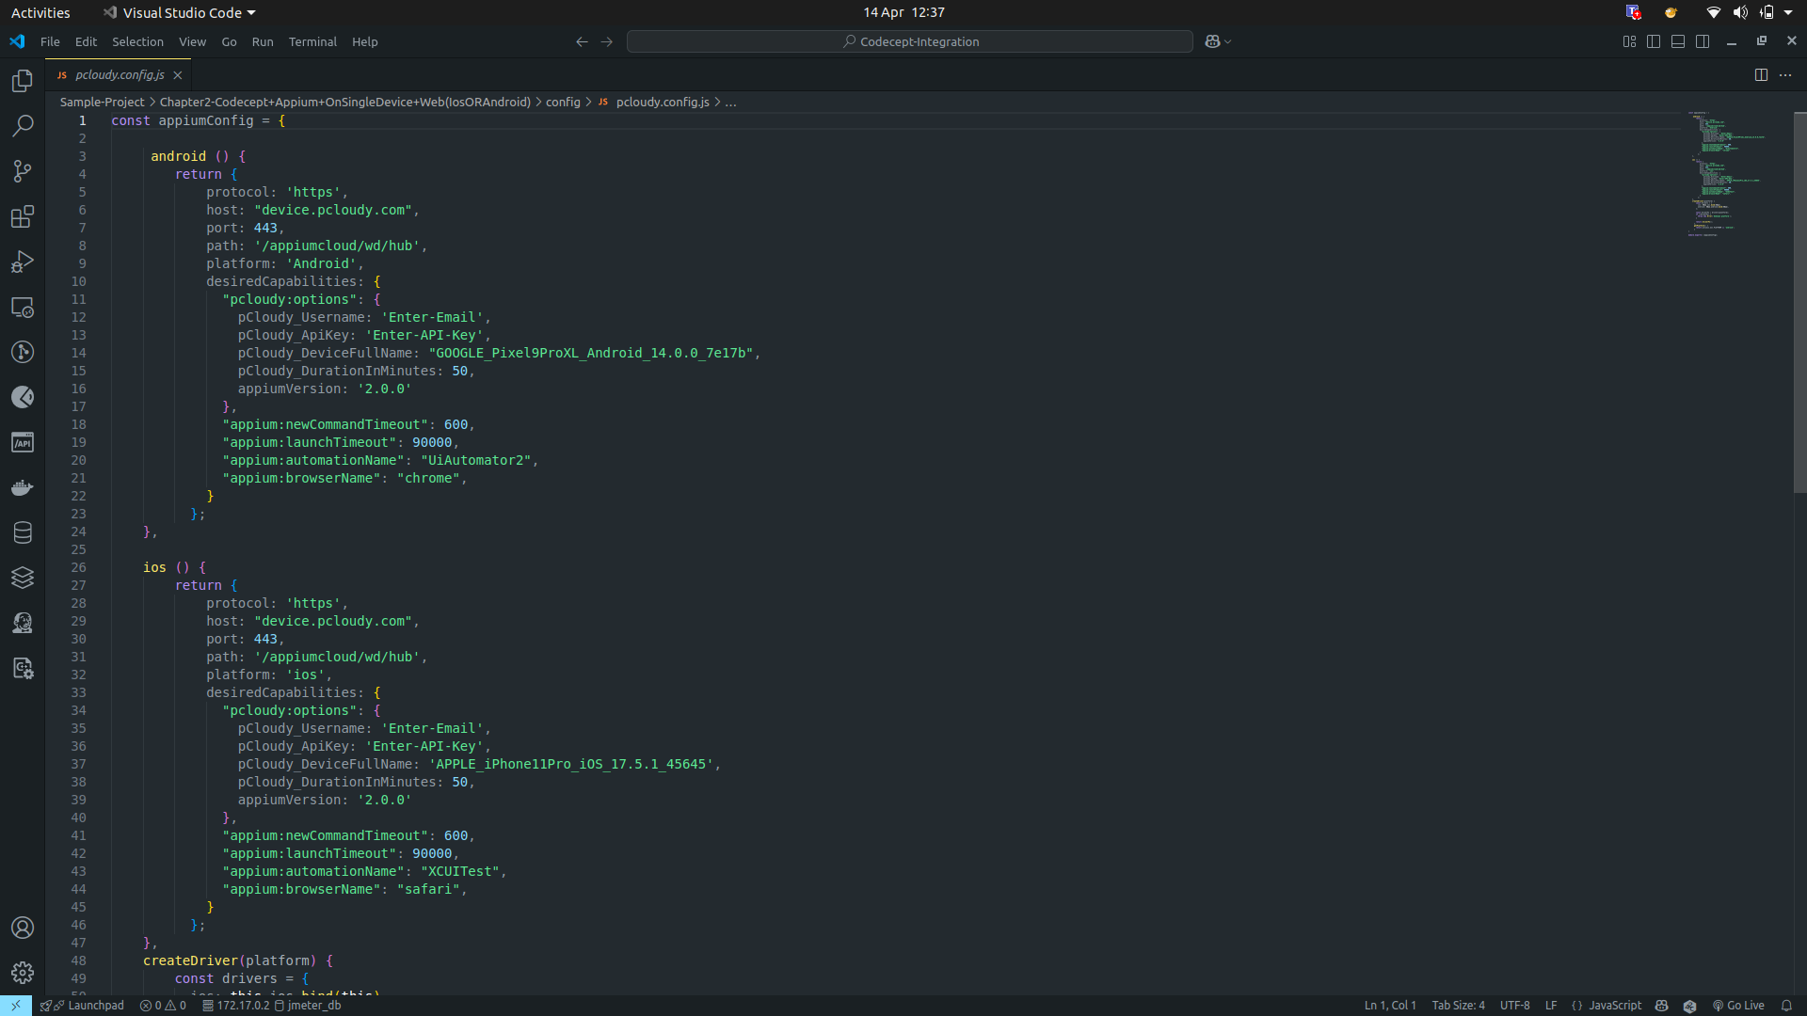1807x1016 pixels.
Task: Click the Codecept-Integration command center search
Action: coord(910,41)
